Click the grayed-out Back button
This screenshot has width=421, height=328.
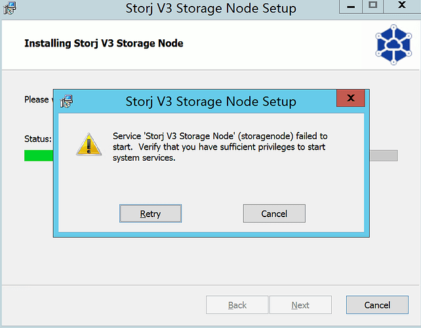(237, 304)
